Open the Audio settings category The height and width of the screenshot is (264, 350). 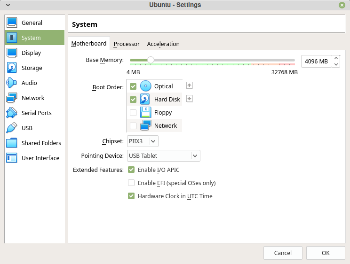[35, 83]
